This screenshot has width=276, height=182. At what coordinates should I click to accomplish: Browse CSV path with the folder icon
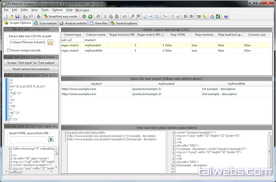50,42
